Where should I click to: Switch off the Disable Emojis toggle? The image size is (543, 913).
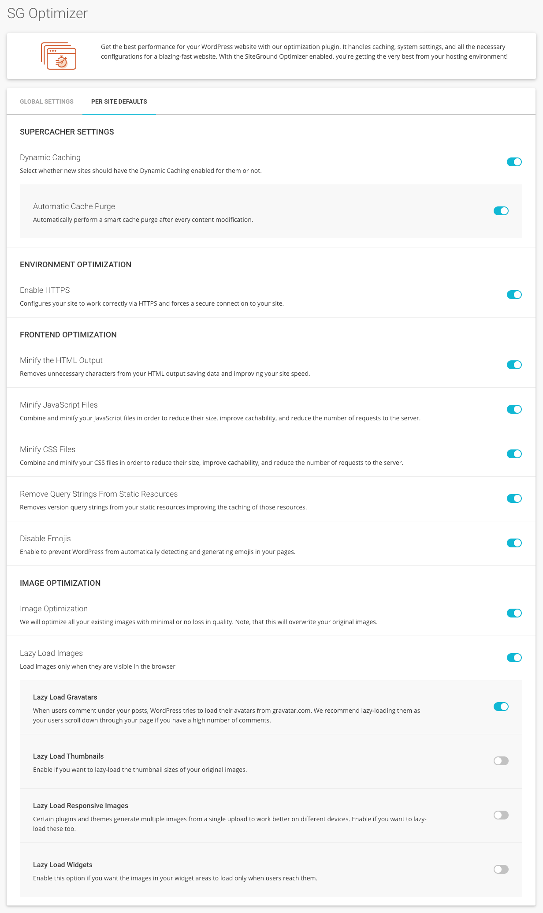(x=514, y=543)
